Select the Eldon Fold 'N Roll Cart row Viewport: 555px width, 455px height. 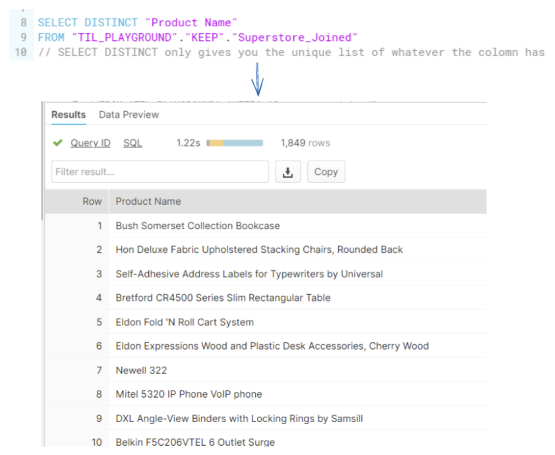185,322
